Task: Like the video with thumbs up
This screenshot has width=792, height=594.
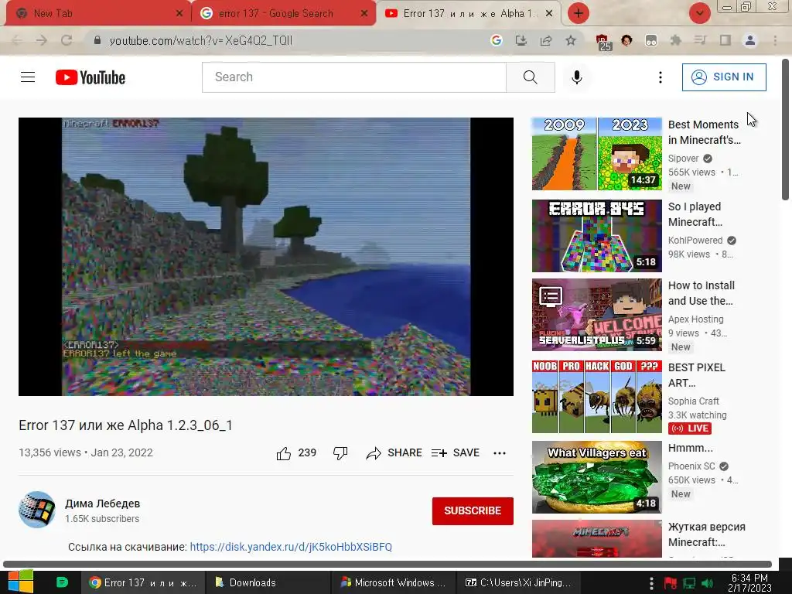Action: 284,453
